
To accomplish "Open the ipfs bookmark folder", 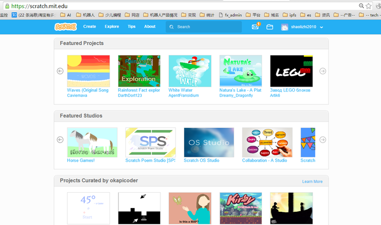I will pyautogui.click(x=289, y=15).
